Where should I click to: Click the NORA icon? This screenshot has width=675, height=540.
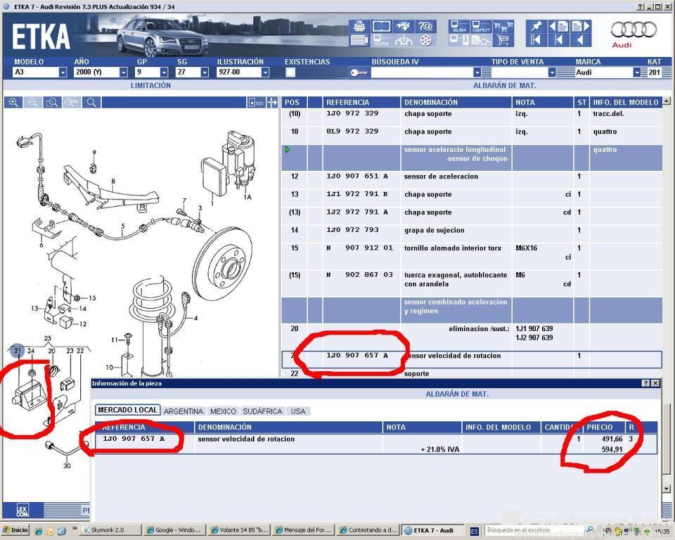(381, 41)
